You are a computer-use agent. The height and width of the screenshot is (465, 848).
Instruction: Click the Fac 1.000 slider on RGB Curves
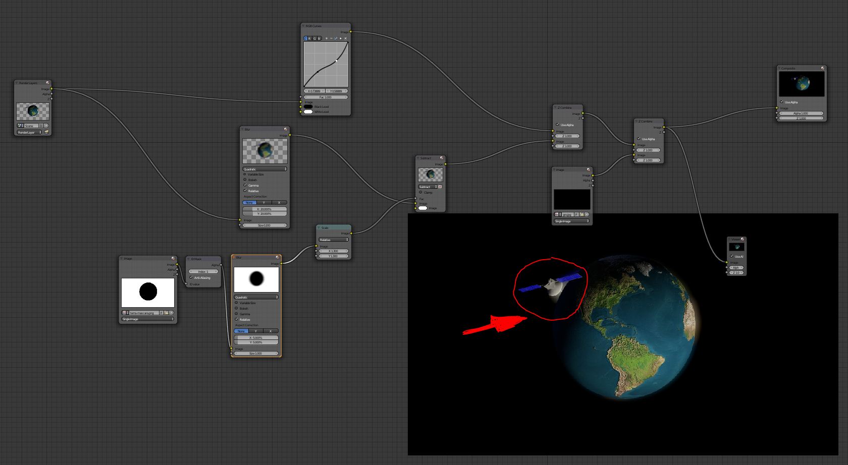click(326, 97)
